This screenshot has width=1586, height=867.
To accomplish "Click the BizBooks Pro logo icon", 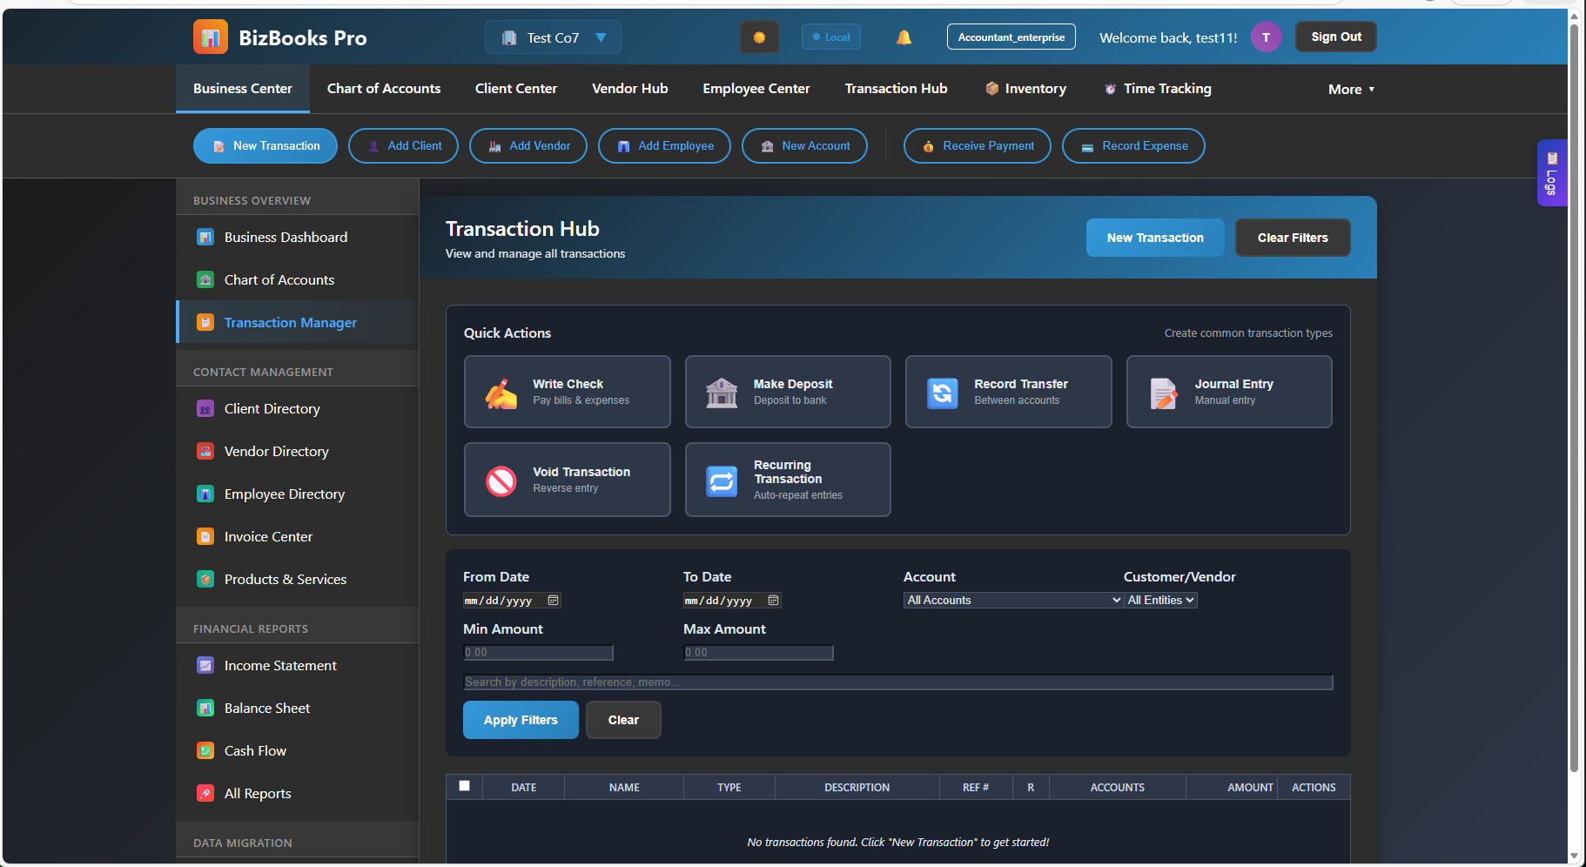I will coord(210,37).
